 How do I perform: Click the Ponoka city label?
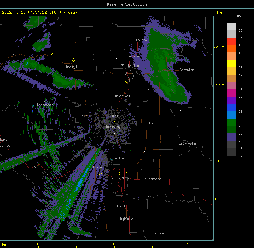pos(141,40)
